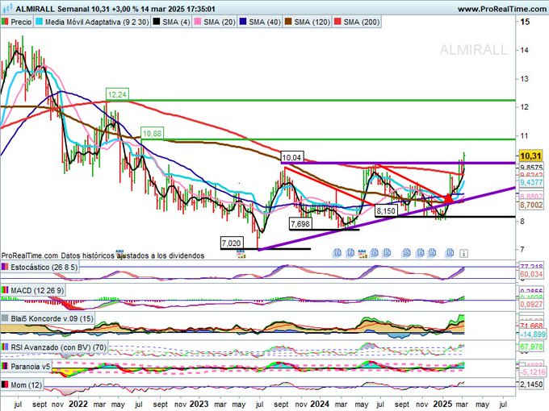Screen dimensions: 549x411
Task: Click the grey info icon near mar 2025
Action: [463, 253]
